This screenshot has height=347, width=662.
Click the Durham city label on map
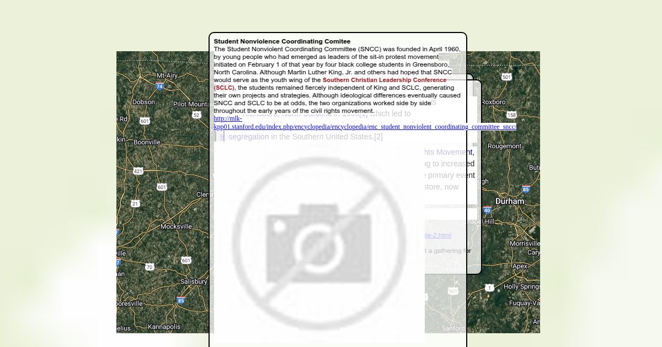[510, 202]
